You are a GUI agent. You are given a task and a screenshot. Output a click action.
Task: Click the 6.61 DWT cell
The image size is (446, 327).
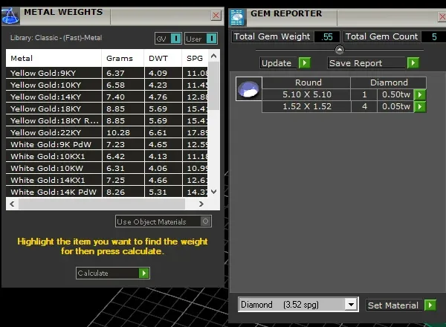tap(163, 133)
